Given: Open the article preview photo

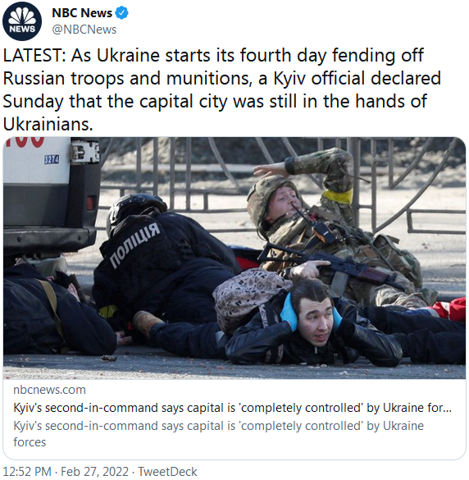Looking at the screenshot, I should (234, 258).
